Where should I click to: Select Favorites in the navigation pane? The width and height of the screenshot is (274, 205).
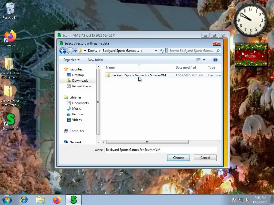(76, 69)
